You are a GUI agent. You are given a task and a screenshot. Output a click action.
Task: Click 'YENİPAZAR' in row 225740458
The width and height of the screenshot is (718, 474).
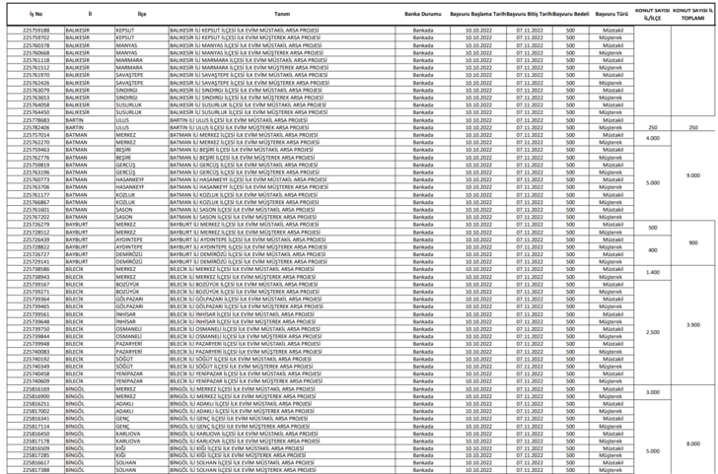[129, 373]
